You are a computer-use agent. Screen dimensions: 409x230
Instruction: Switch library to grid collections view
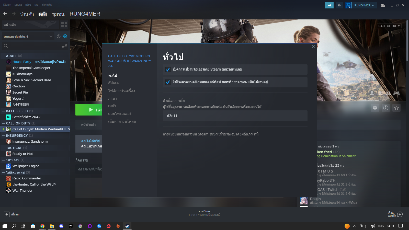(x=64, y=25)
